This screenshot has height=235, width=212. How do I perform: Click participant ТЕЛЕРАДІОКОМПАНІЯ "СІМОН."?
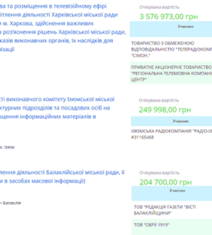click(x=171, y=49)
